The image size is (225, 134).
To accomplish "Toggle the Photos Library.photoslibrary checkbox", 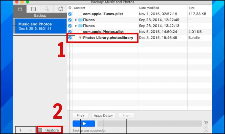I will (70, 38).
